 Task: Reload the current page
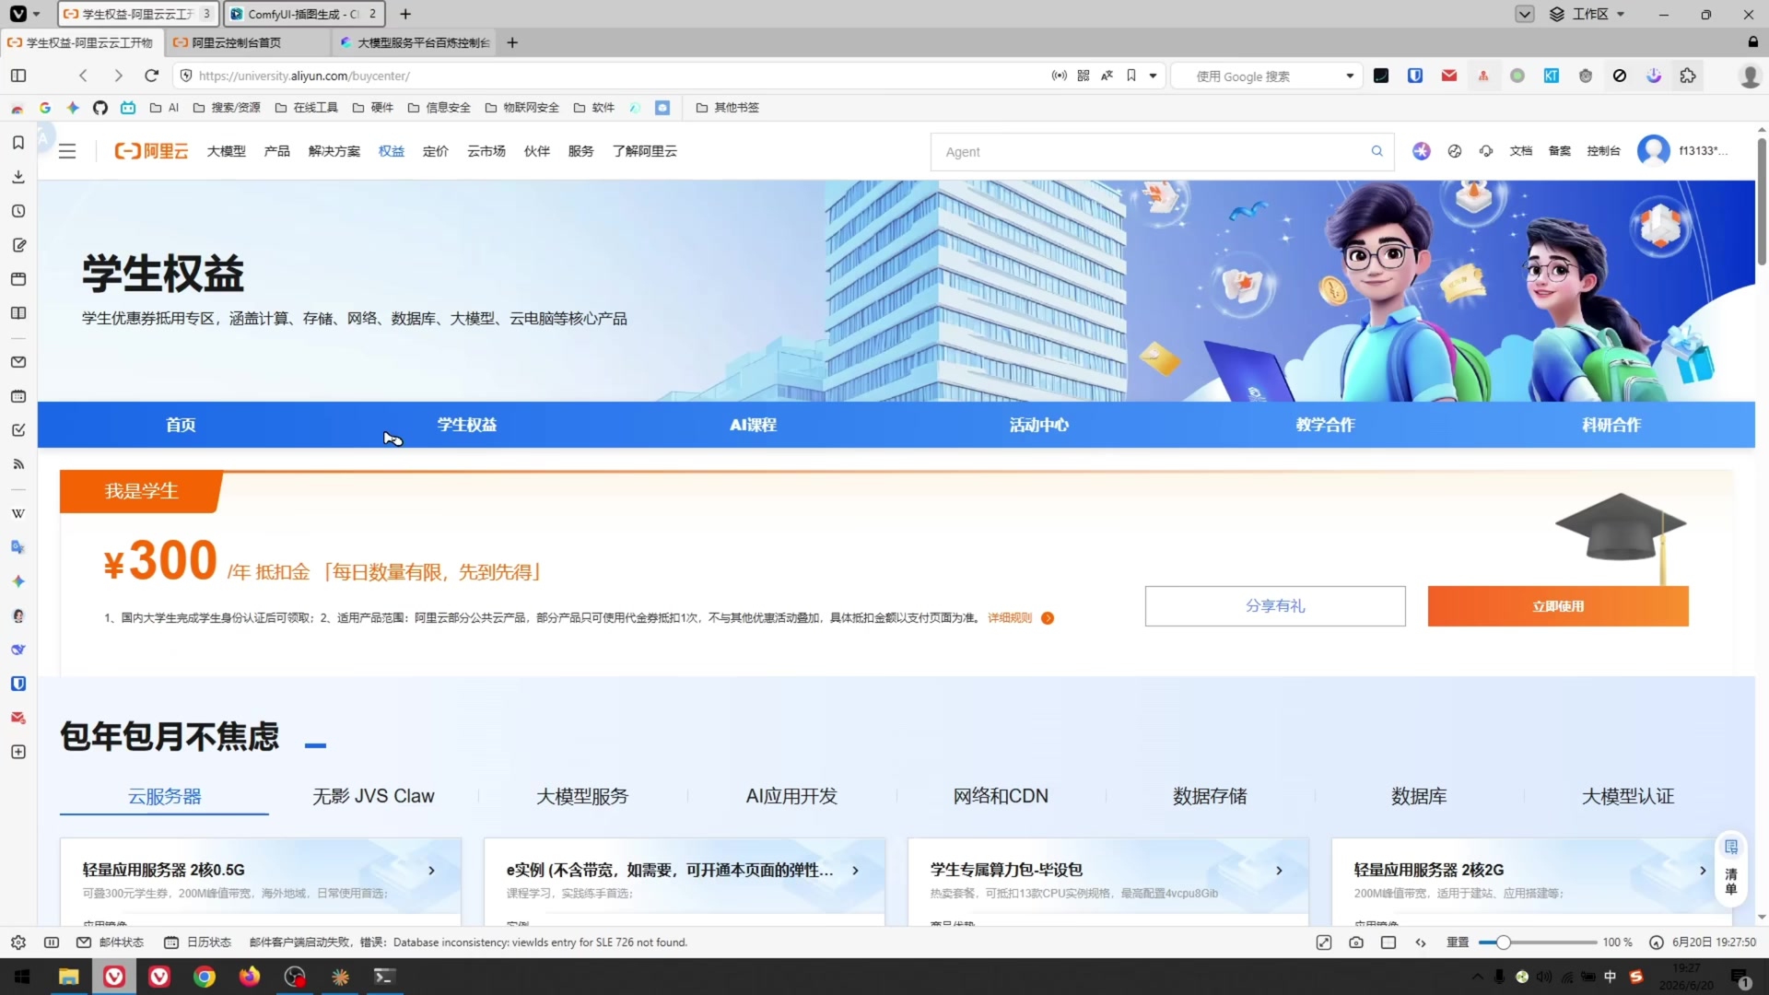point(152,76)
